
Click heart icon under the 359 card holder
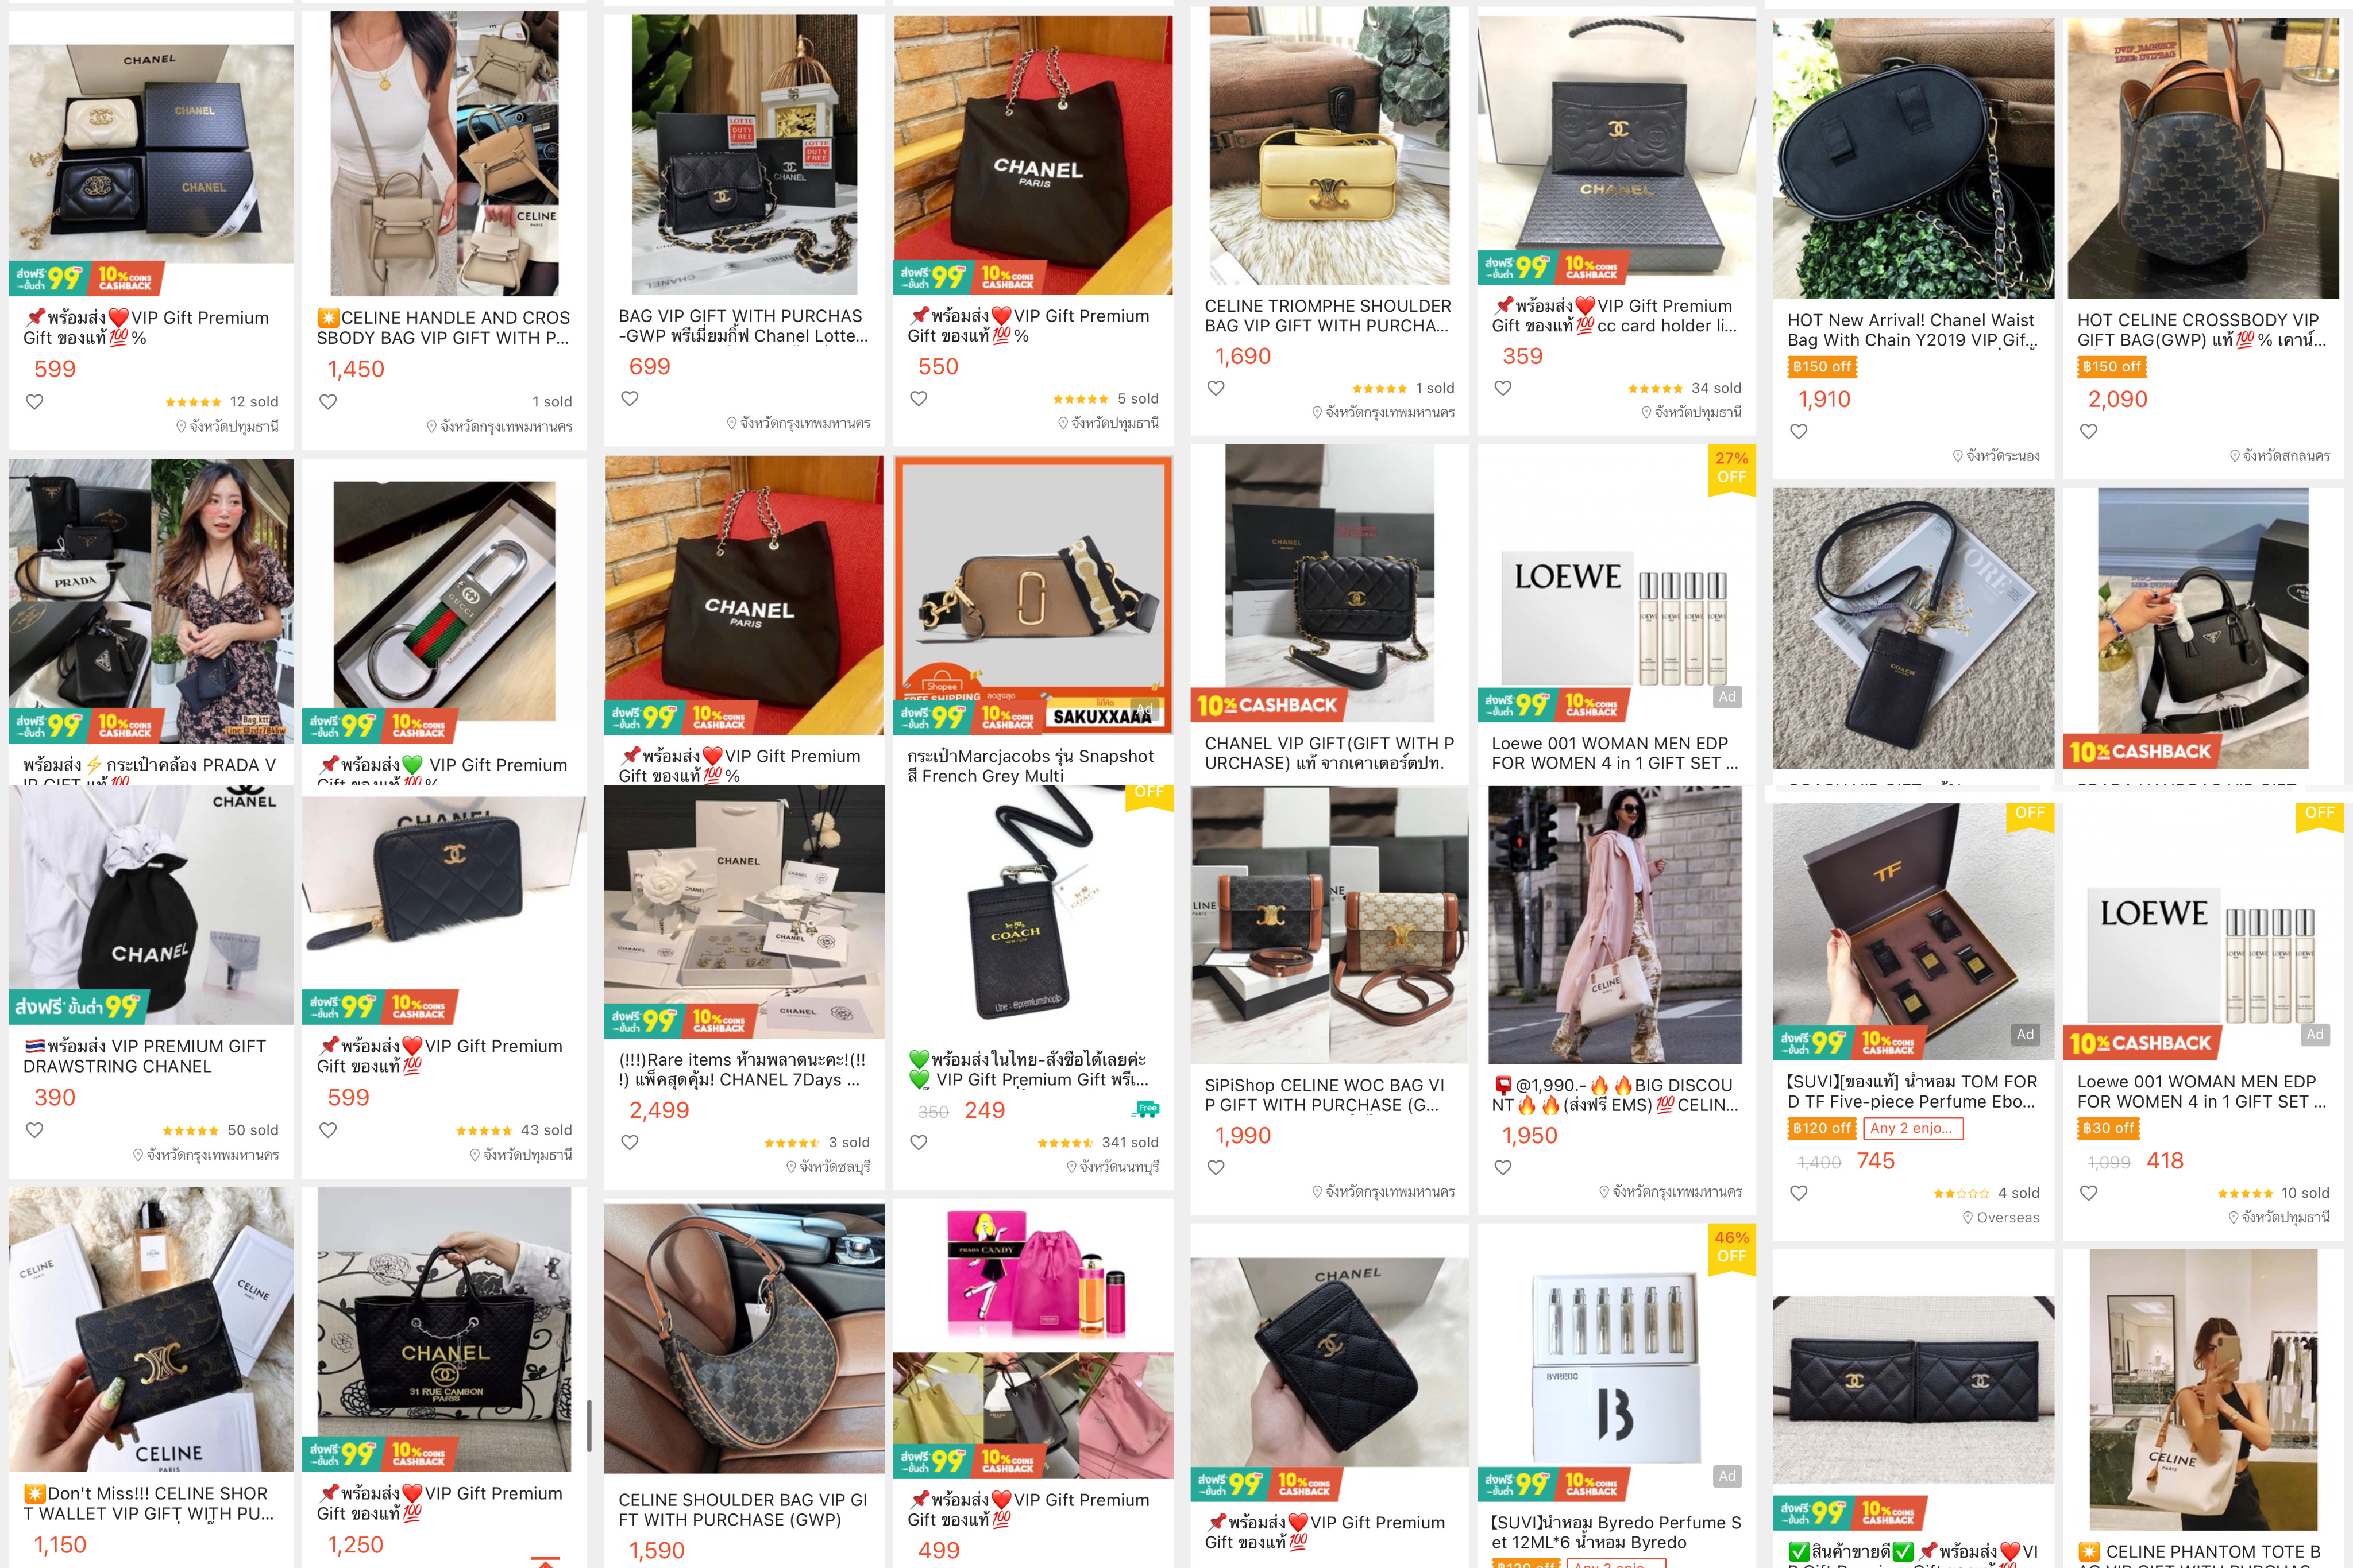1503,388
